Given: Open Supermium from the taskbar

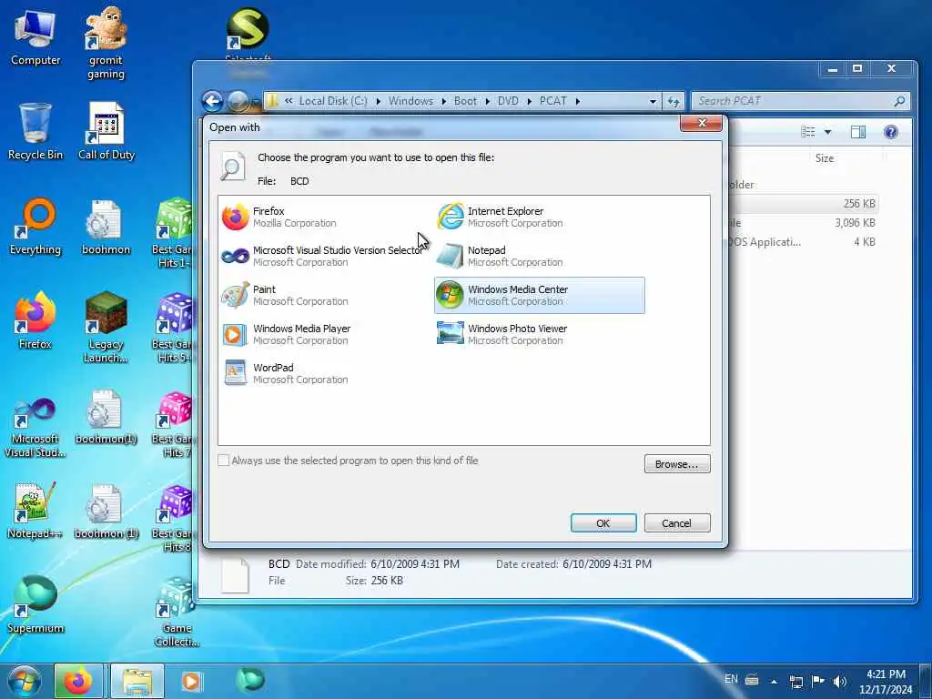Looking at the screenshot, I should point(249,681).
